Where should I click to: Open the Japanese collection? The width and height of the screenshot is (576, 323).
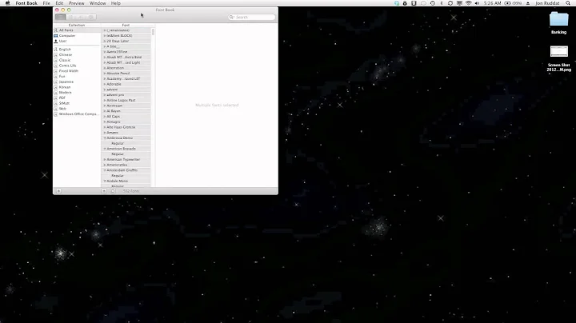click(x=77, y=82)
